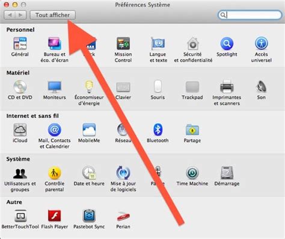Click the Préférences Système window title

pos(142,5)
